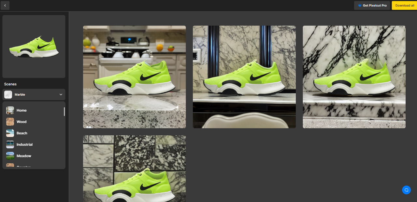Choose the Meadow scene option
Viewport: 417px width, 202px height.
34,156
